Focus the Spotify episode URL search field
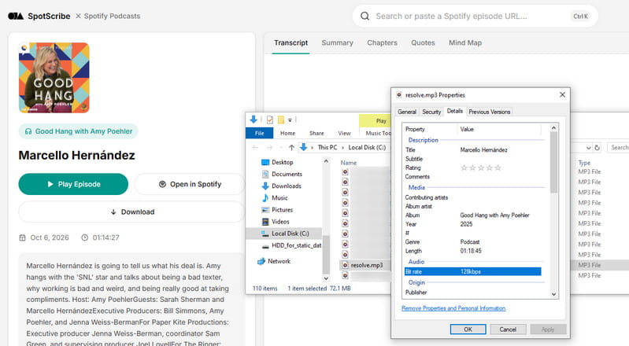The width and height of the screenshot is (629, 346). (475, 16)
